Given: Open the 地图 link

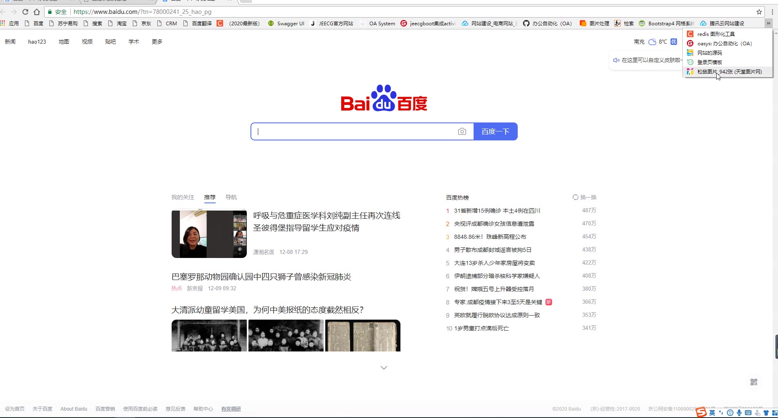Looking at the screenshot, I should point(64,42).
